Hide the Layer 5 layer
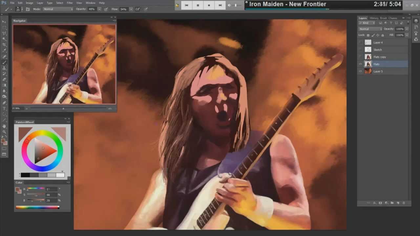Viewport: 420px width, 236px height. tap(361, 71)
